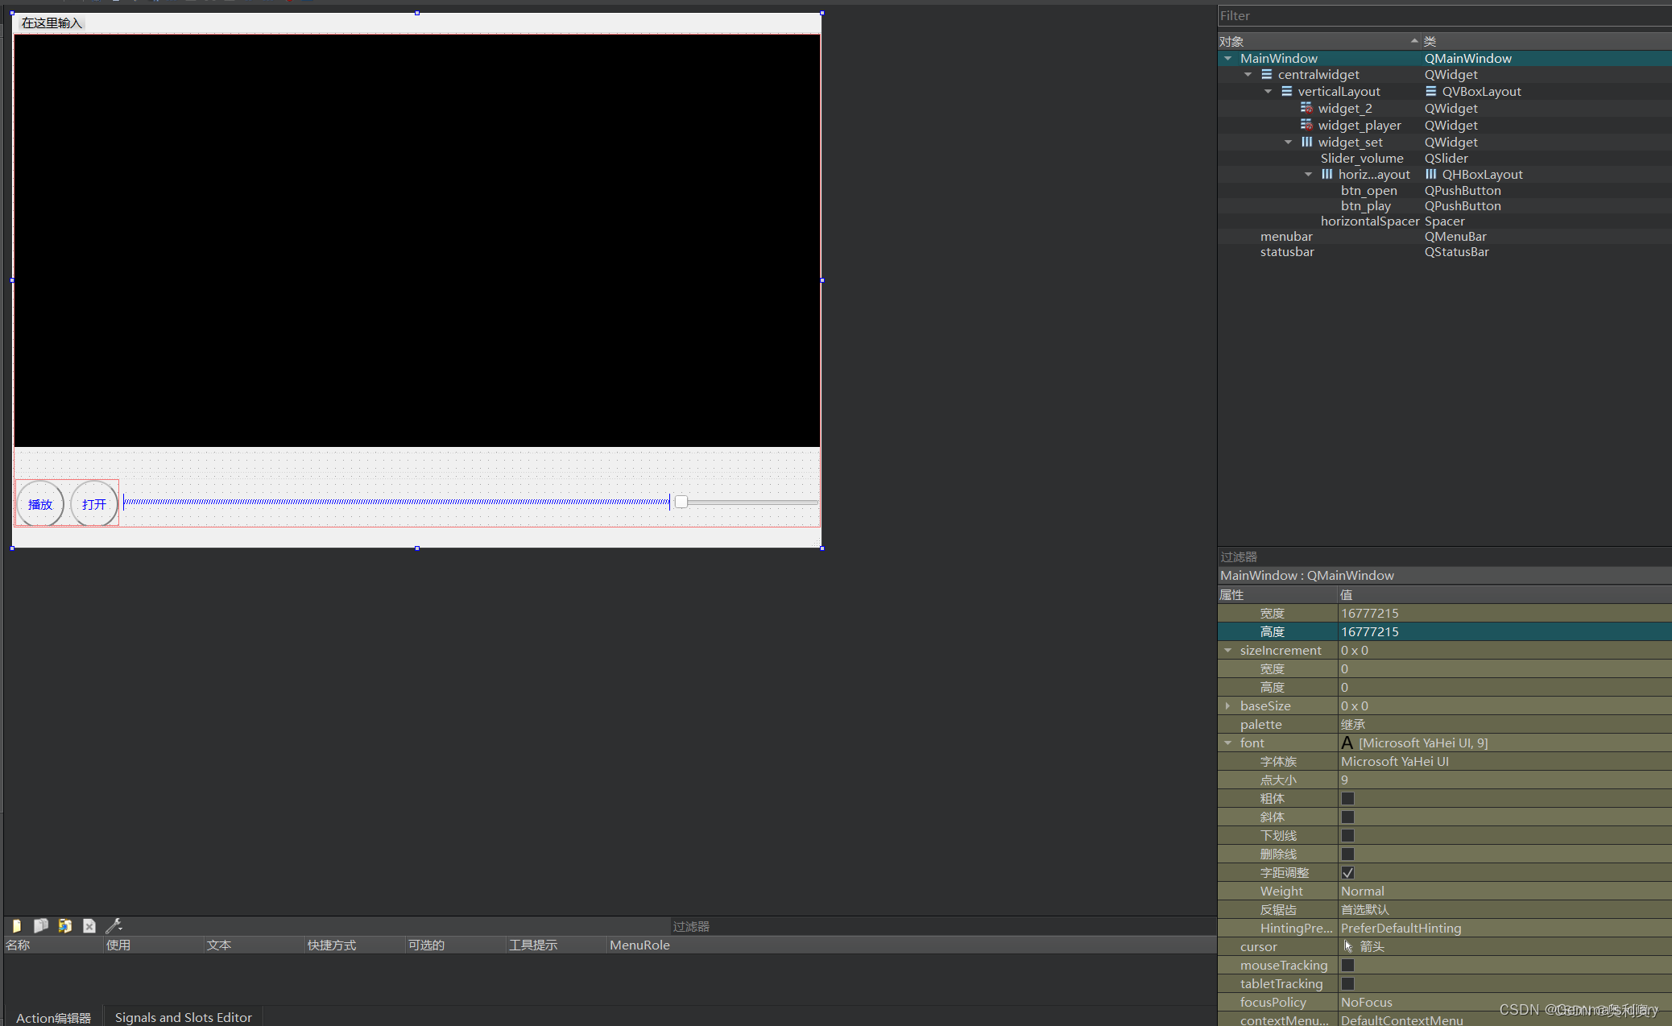Screen dimensions: 1672x1026
Task: Drag the Slider_volume control
Action: pyautogui.click(x=681, y=502)
